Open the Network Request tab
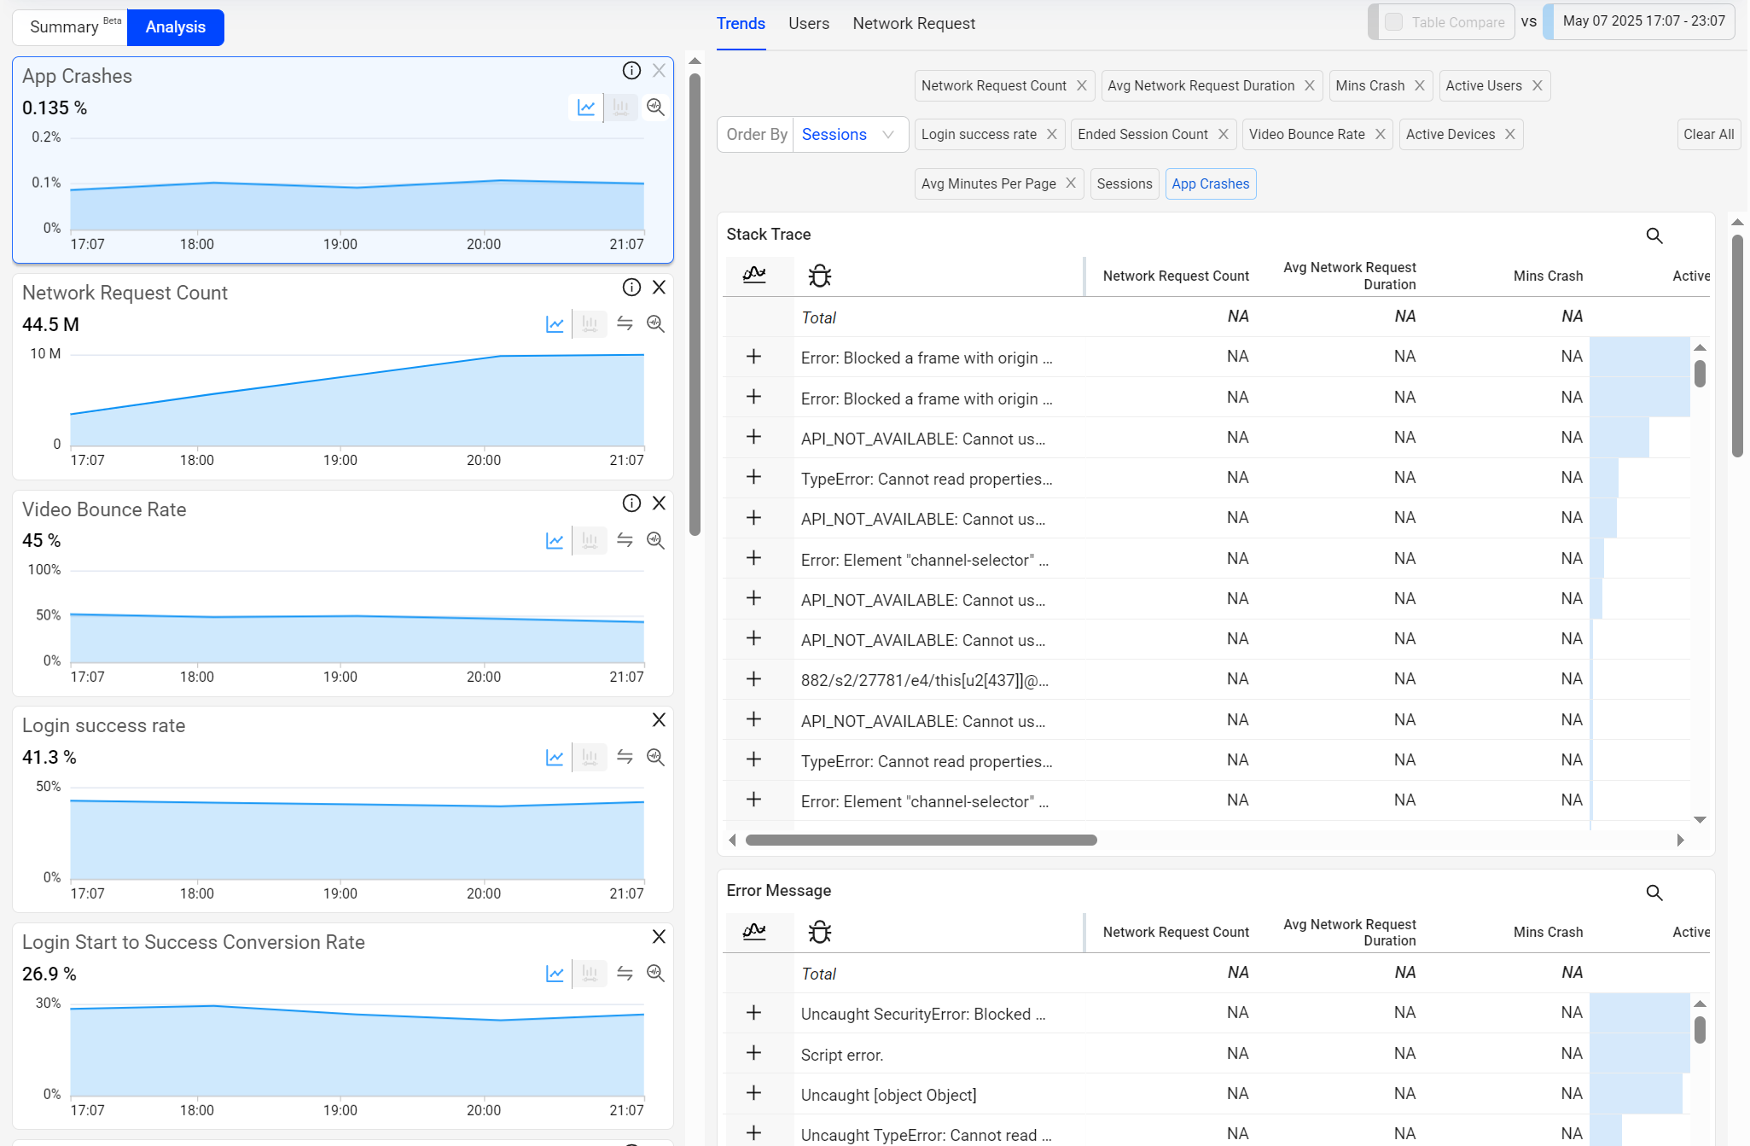The height and width of the screenshot is (1146, 1750). 913,24
